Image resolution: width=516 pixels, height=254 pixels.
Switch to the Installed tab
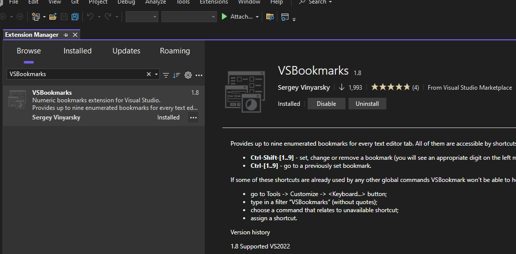(x=77, y=51)
